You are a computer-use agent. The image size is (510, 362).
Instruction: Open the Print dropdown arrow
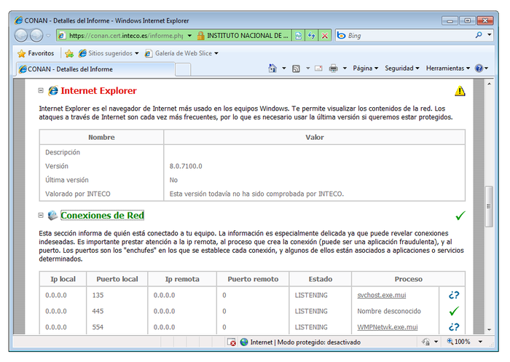[x=345, y=68]
